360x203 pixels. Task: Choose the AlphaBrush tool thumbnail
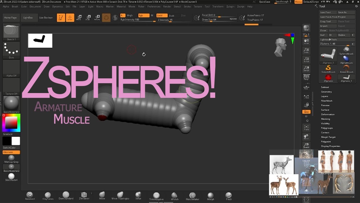(346, 60)
